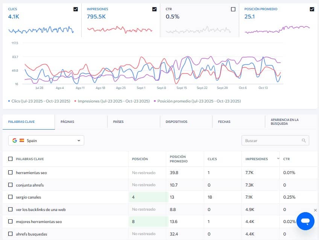
Task: Dismiss the chat widget with small X
Action: [315, 210]
